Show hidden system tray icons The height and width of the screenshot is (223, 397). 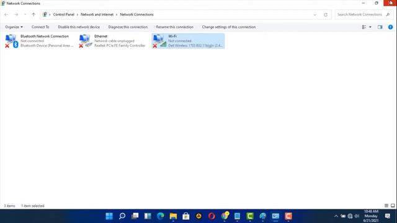(336, 216)
